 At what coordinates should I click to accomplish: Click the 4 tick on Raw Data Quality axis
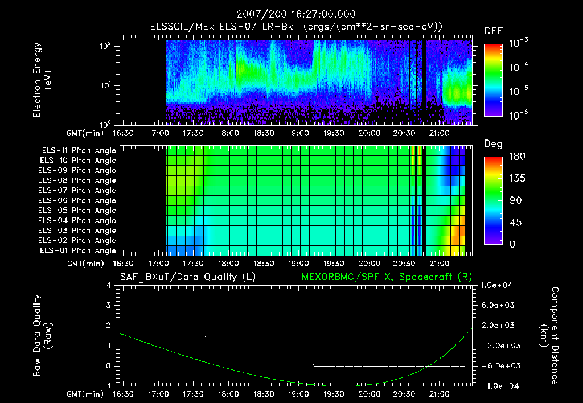click(109, 285)
